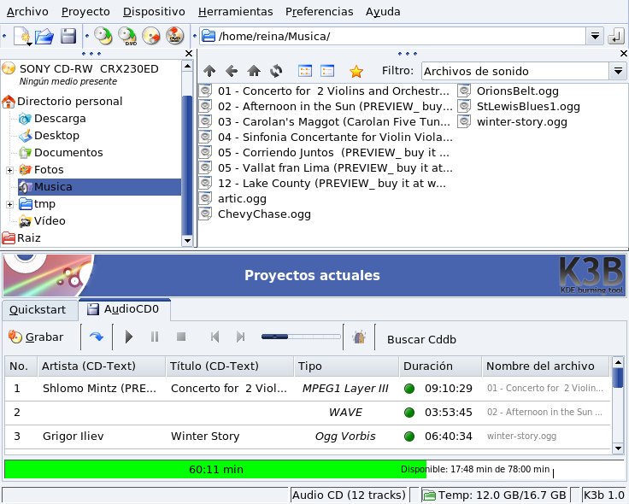Viewport: 629px width, 504px height.
Task: Open the Herramientas menu
Action: click(x=235, y=12)
